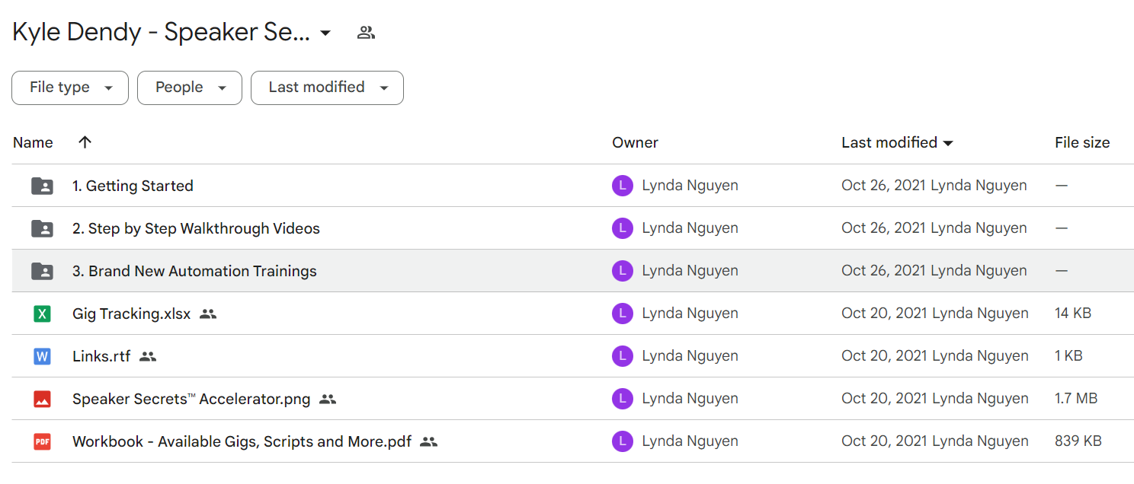Screen dimensions: 1134x484
Task: Click shared icon next to Links.rtf
Action: (148, 356)
